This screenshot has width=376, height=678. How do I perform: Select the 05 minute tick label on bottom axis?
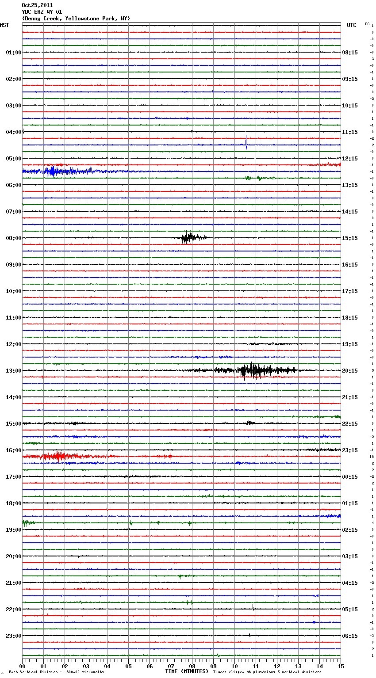pos(128,666)
